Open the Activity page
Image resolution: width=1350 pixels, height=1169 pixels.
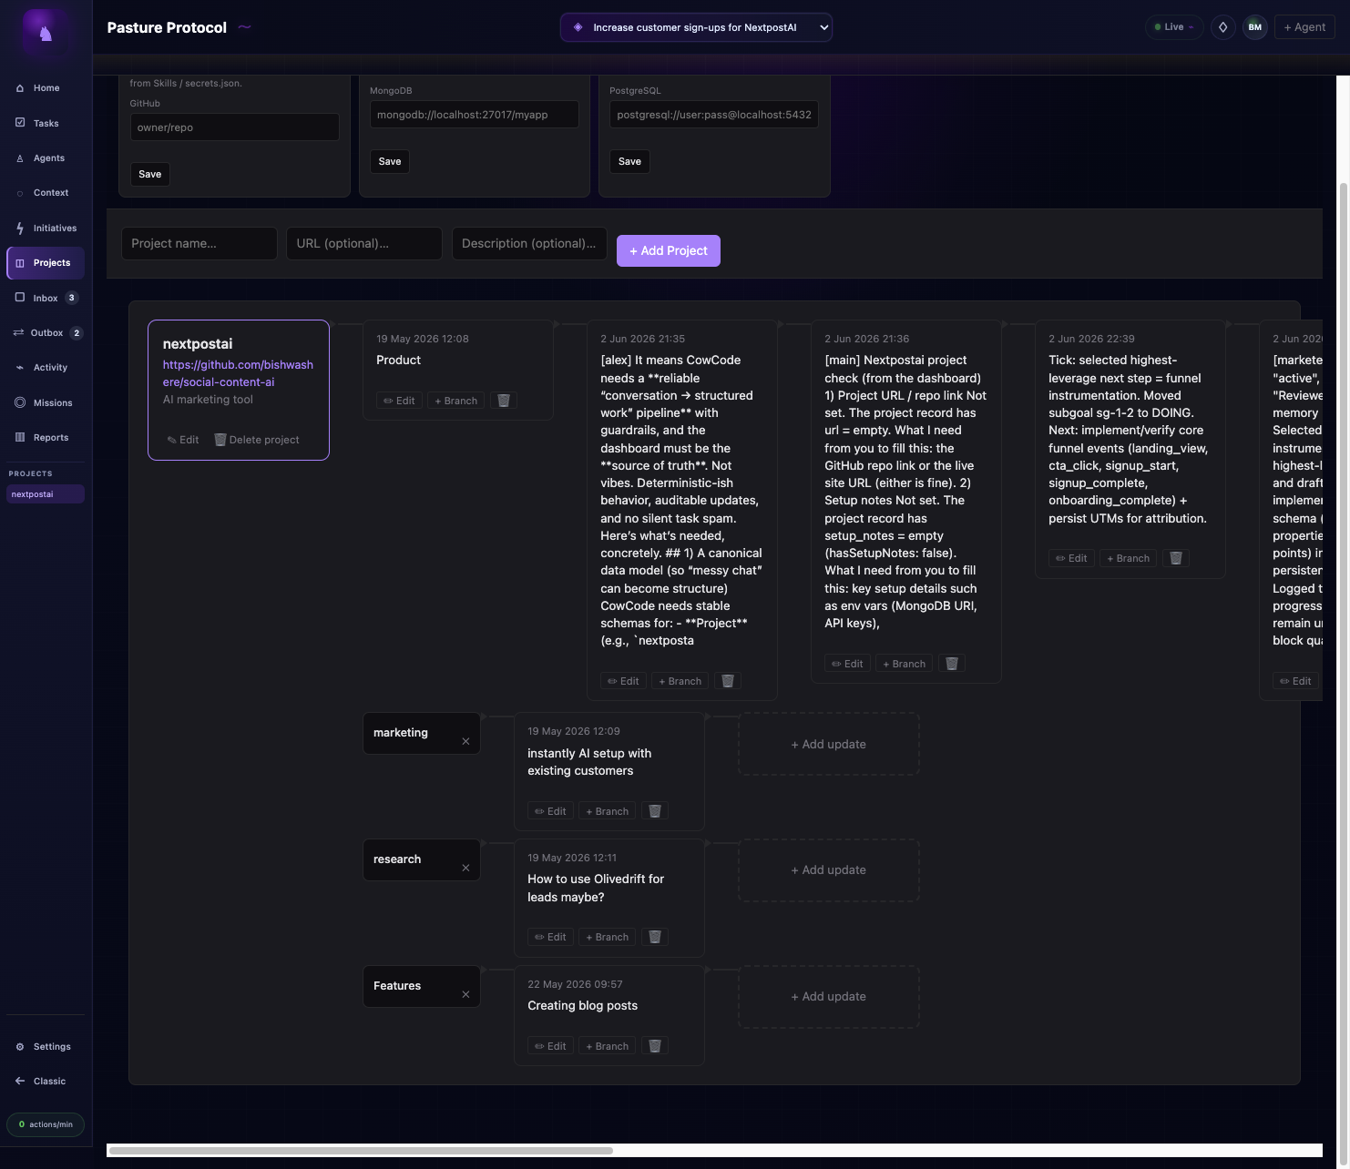point(46,368)
